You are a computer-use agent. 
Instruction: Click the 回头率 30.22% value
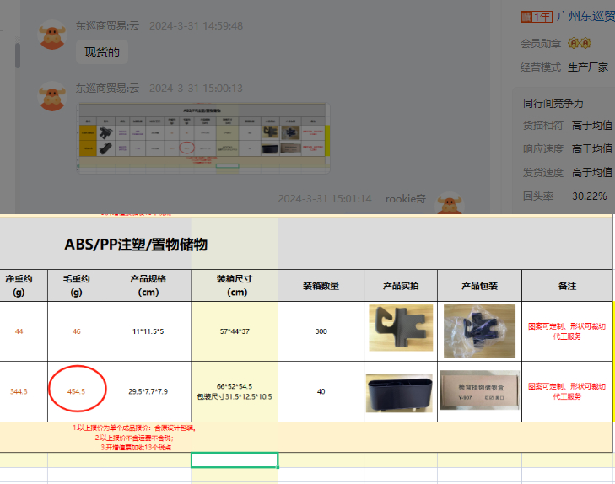(x=589, y=196)
